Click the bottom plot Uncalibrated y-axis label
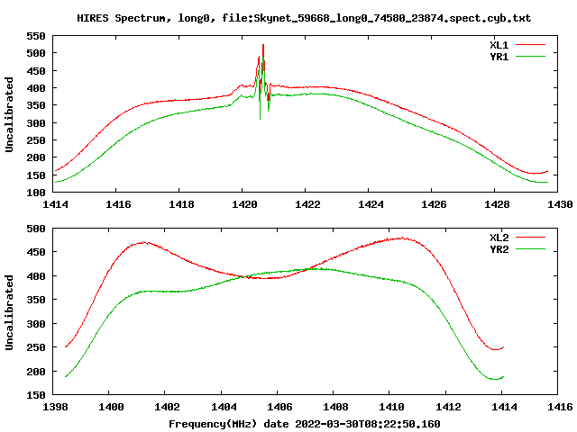Screen dimensions: 577x432 coord(9,312)
